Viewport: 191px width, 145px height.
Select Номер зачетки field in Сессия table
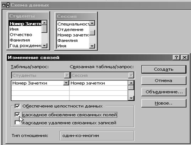pyautogui.click(x=73, y=35)
